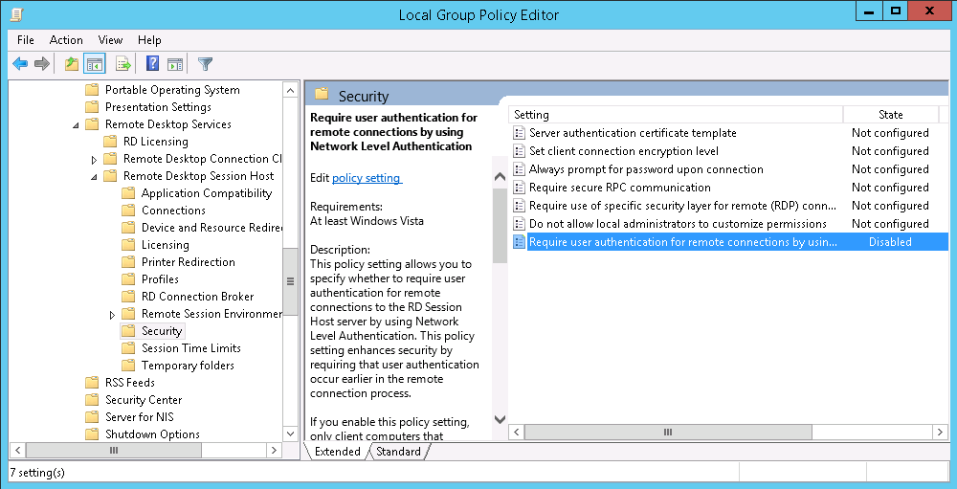This screenshot has height=489, width=957.
Task: Expand the Remote Session Environment node
Action: tap(112, 315)
